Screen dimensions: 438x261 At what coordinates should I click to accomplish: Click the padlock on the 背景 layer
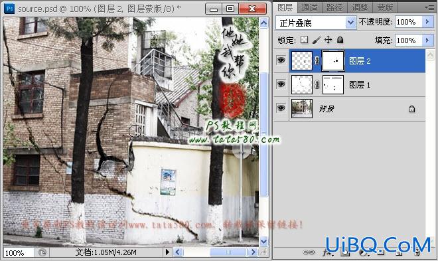(411, 109)
